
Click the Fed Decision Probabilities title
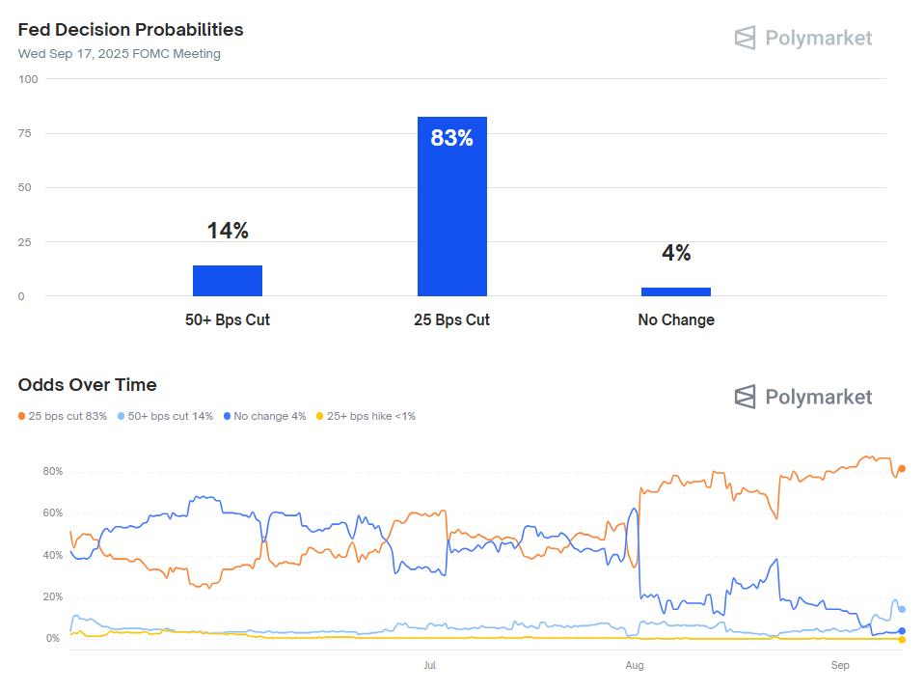130,30
